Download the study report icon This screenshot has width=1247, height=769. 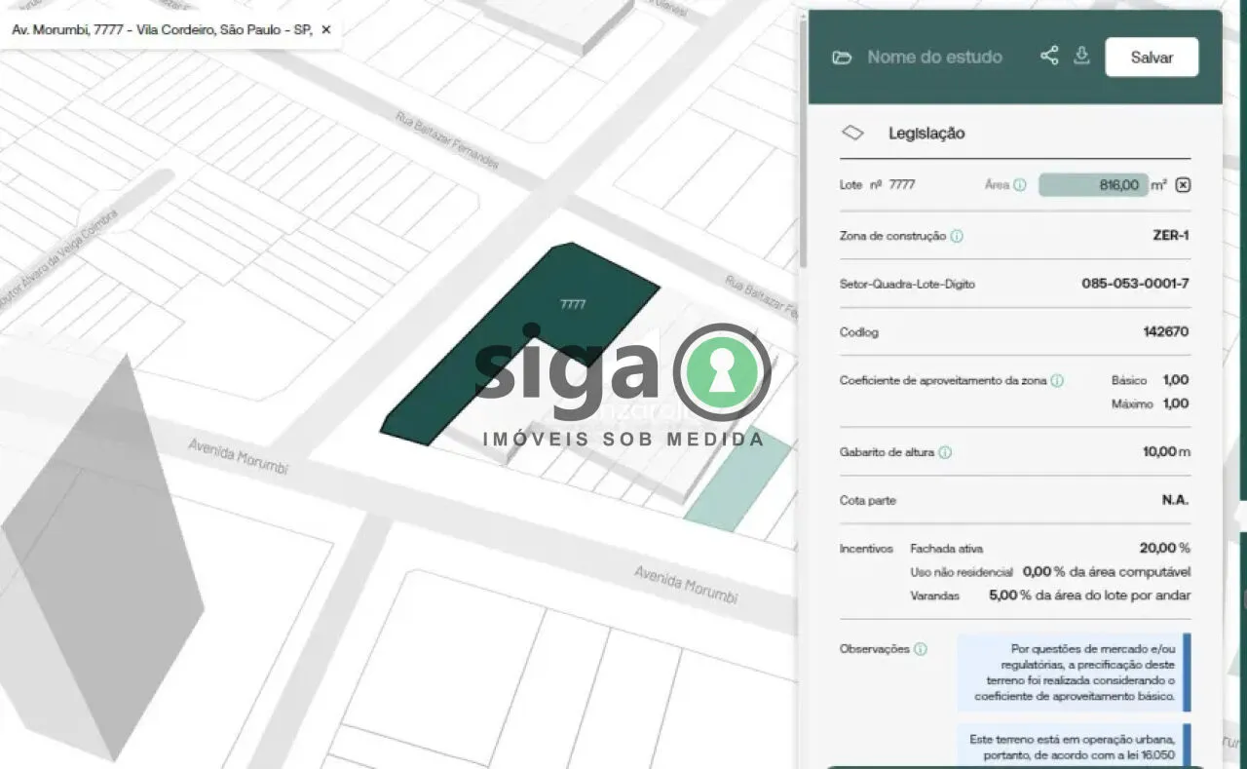point(1081,56)
